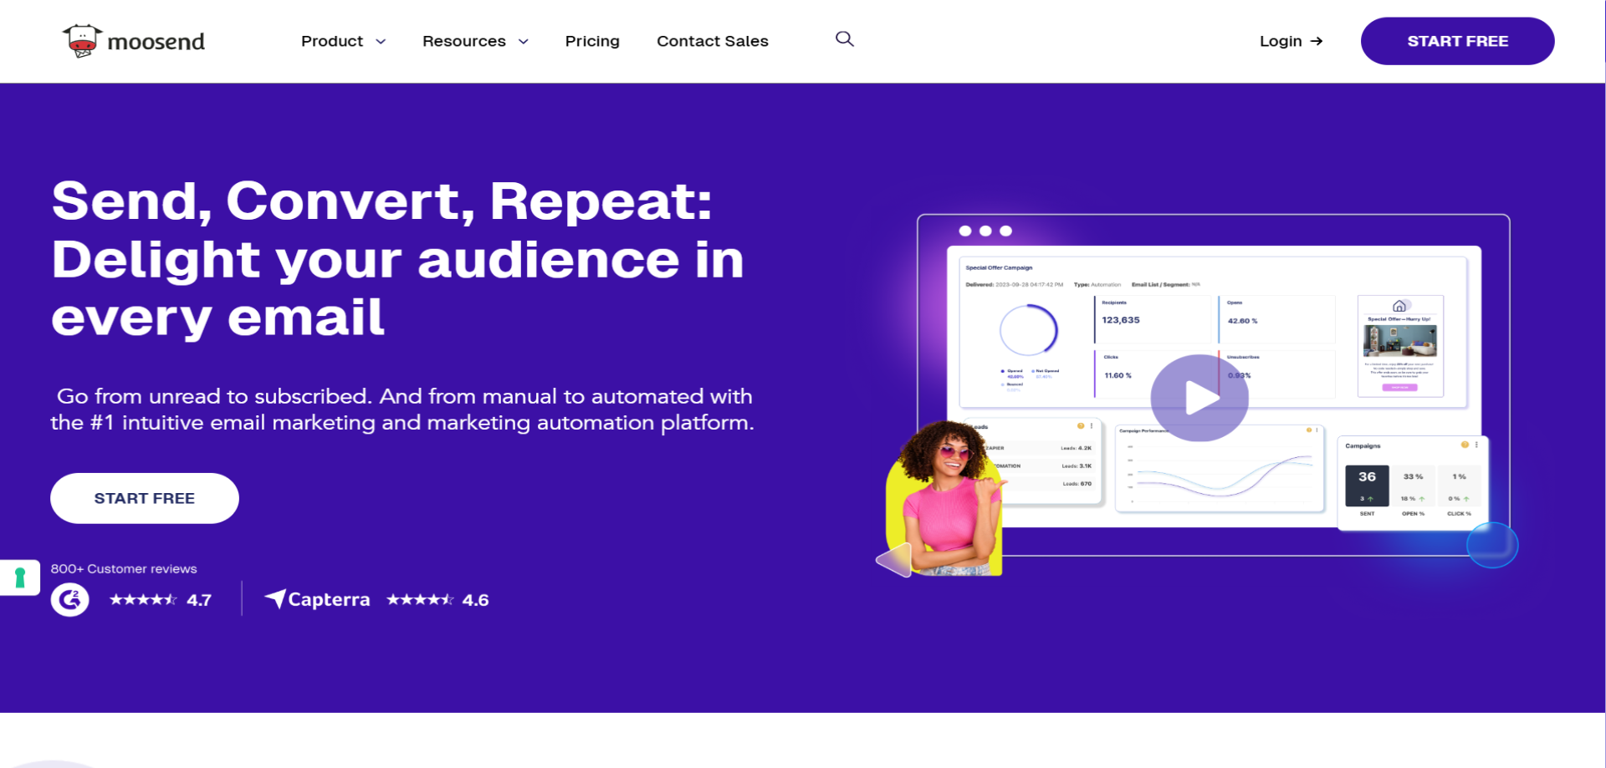Click the campaign performance line chart

coord(1220,469)
